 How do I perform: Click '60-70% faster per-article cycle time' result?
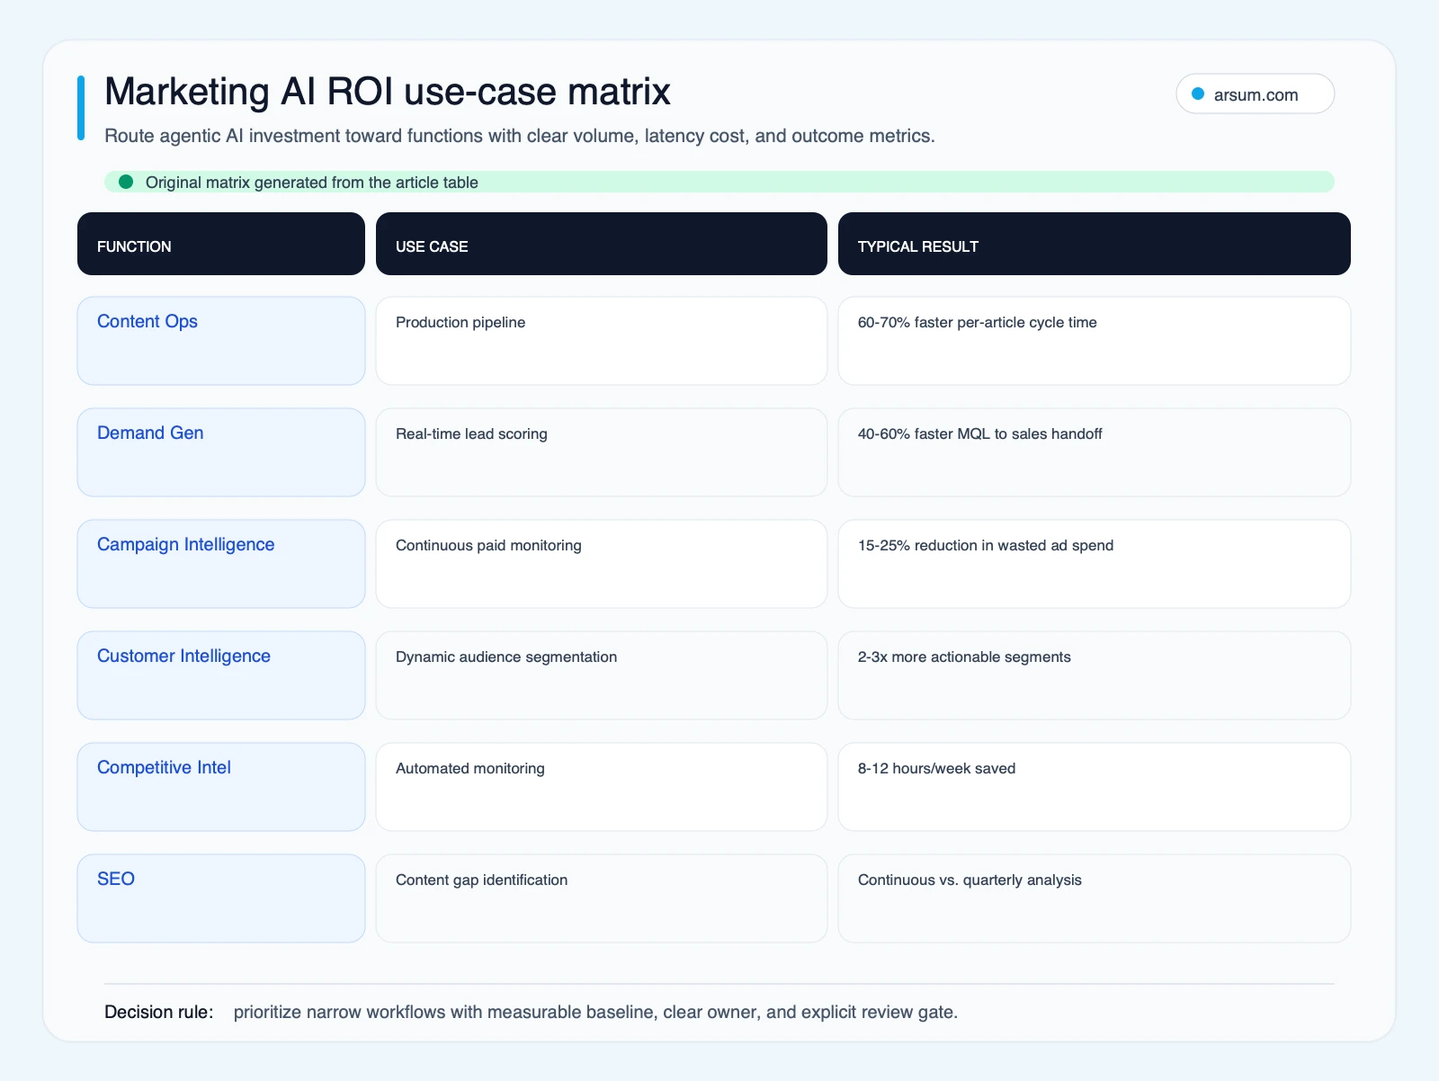[x=1095, y=341]
